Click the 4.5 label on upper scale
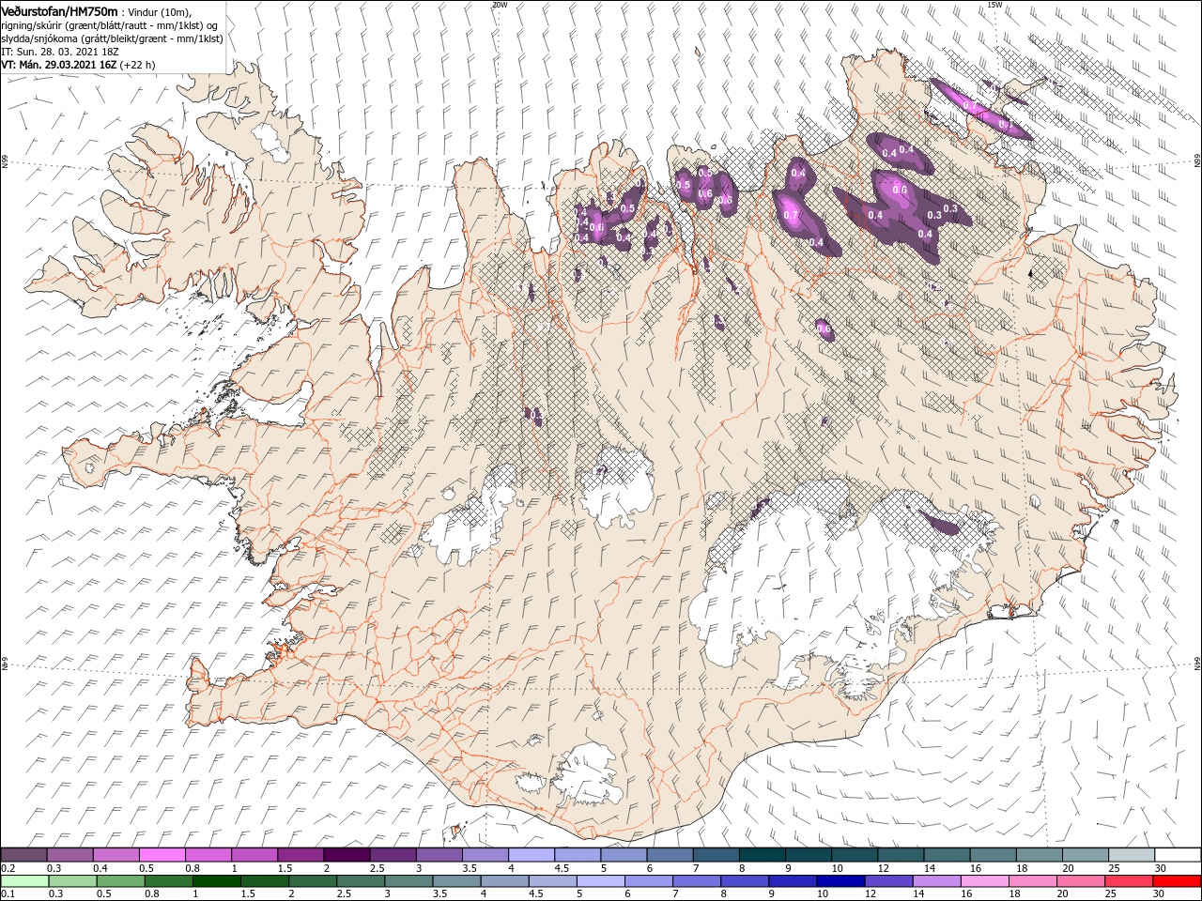Viewport: 1202px width, 901px height. coord(562,868)
